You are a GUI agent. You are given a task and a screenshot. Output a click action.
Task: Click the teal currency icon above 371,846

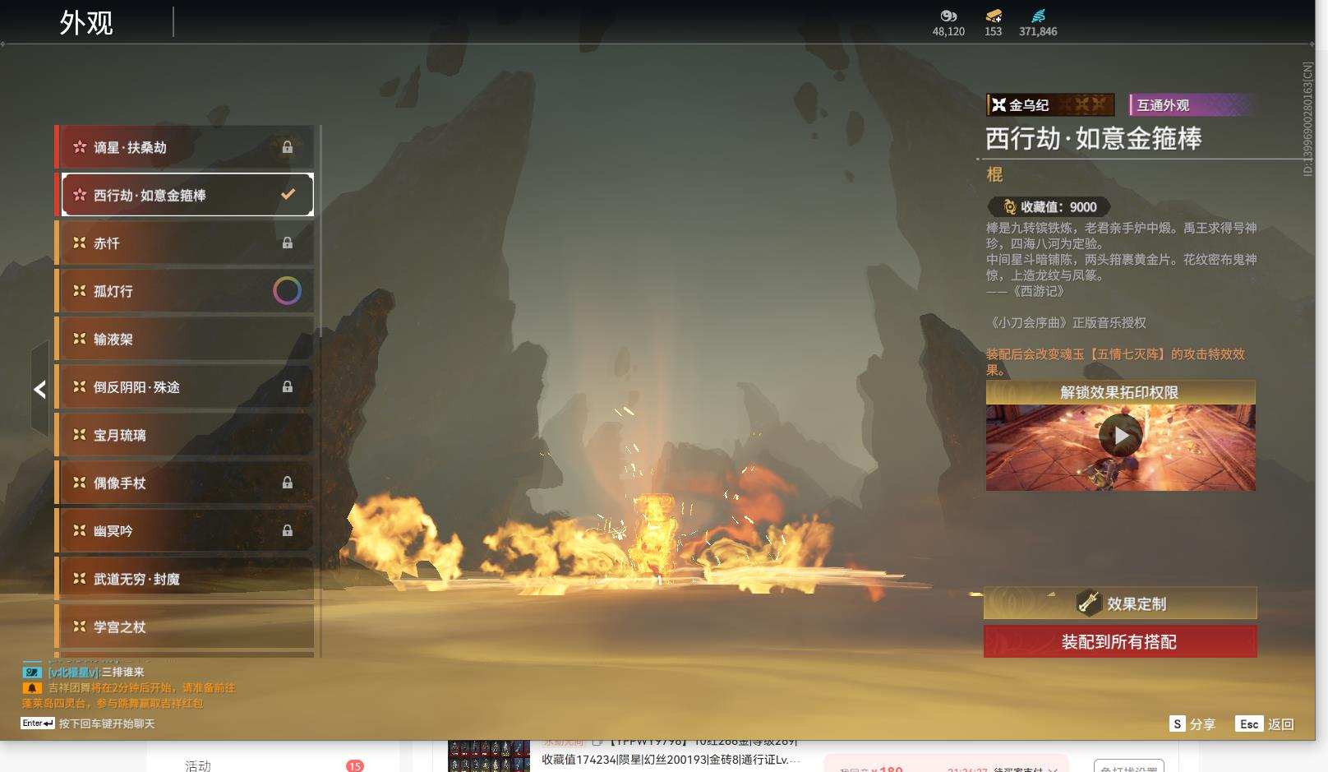click(x=1038, y=16)
